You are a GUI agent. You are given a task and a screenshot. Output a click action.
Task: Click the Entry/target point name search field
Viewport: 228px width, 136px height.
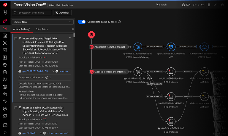(x=32, y=13)
